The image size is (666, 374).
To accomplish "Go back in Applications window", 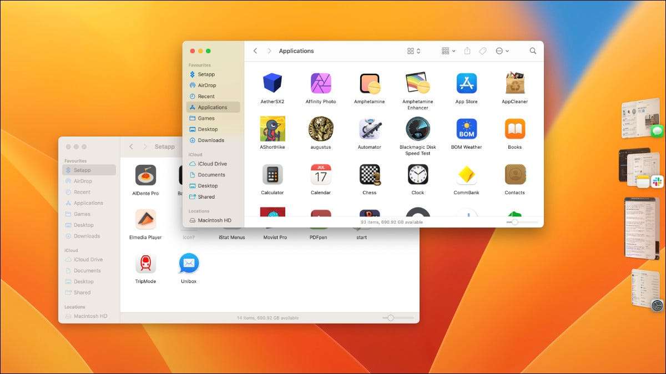I will pos(255,50).
